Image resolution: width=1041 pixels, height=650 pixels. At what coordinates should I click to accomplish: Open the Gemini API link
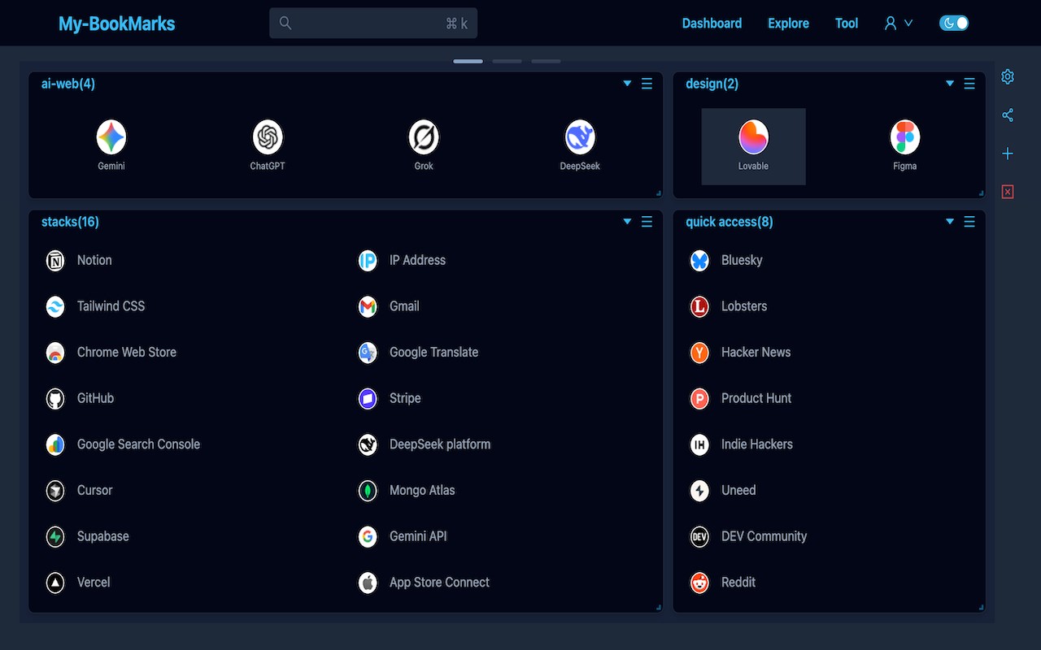(x=418, y=536)
